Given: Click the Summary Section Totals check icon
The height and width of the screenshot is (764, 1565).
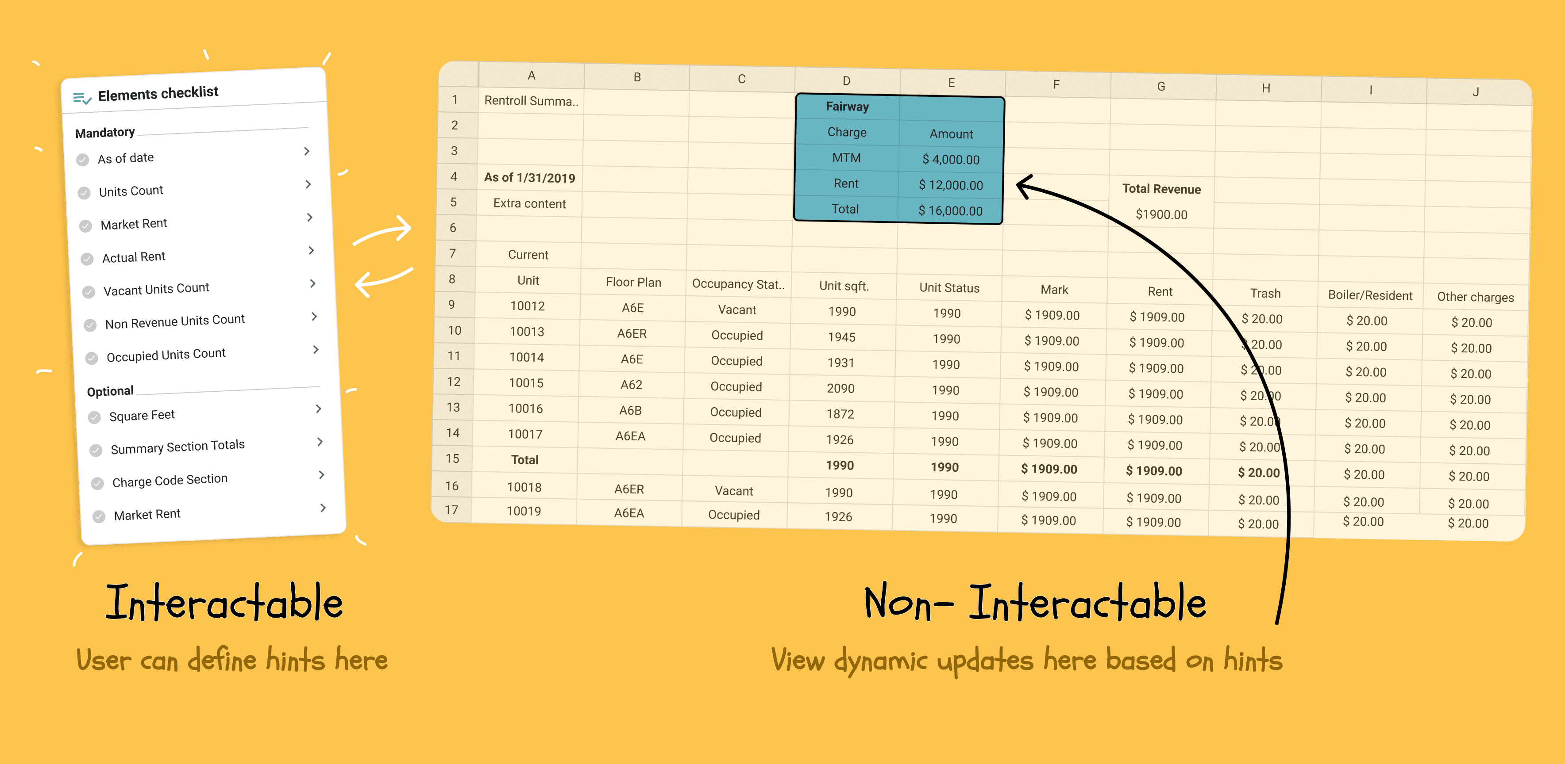Looking at the screenshot, I should coord(96,450).
